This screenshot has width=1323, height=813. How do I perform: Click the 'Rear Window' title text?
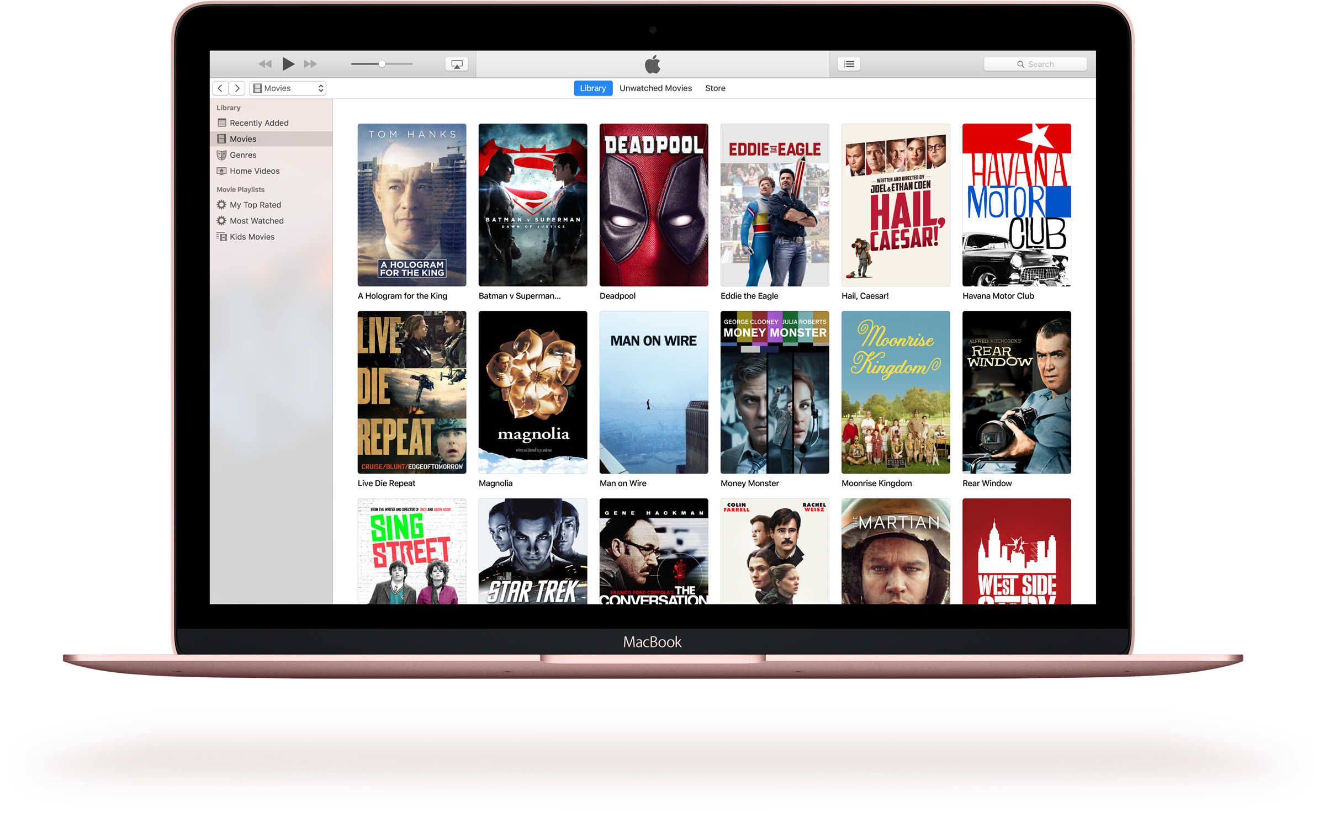[987, 483]
